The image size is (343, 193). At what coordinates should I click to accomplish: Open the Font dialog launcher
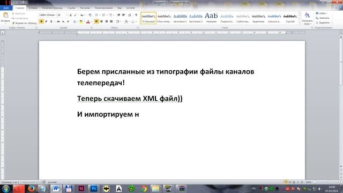tap(91, 28)
